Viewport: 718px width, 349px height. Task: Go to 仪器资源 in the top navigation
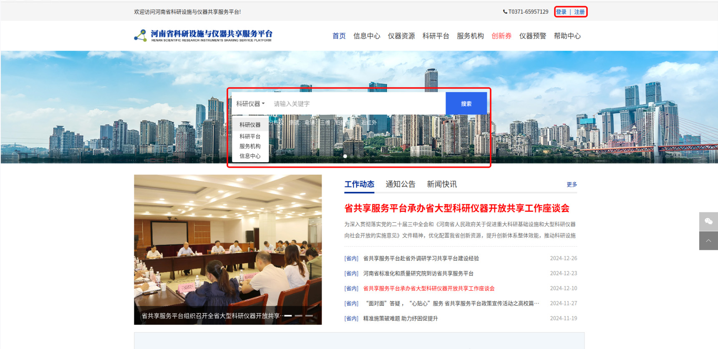coord(401,36)
